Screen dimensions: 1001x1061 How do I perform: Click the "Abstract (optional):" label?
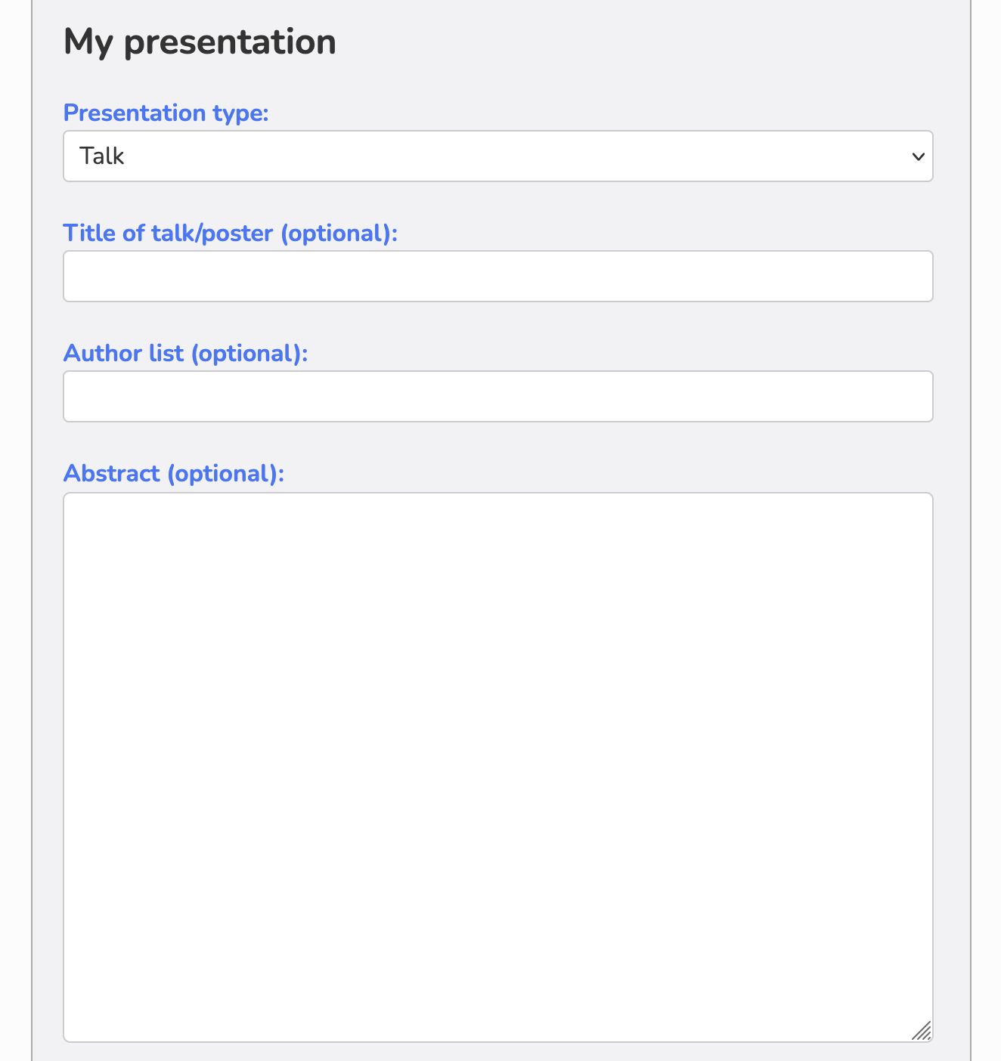[x=174, y=474]
